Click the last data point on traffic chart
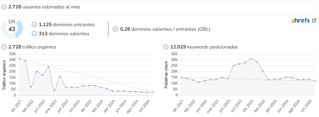Viewport: 319px width, 117px height. click(x=153, y=92)
